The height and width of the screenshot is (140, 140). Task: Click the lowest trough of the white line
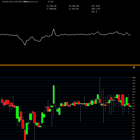click(x=25, y=45)
